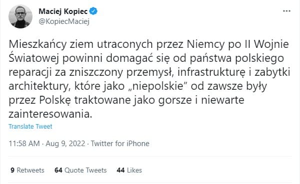Open the 64 Quote Tweets list
Screen dimensions: 300x184
click(x=80, y=170)
